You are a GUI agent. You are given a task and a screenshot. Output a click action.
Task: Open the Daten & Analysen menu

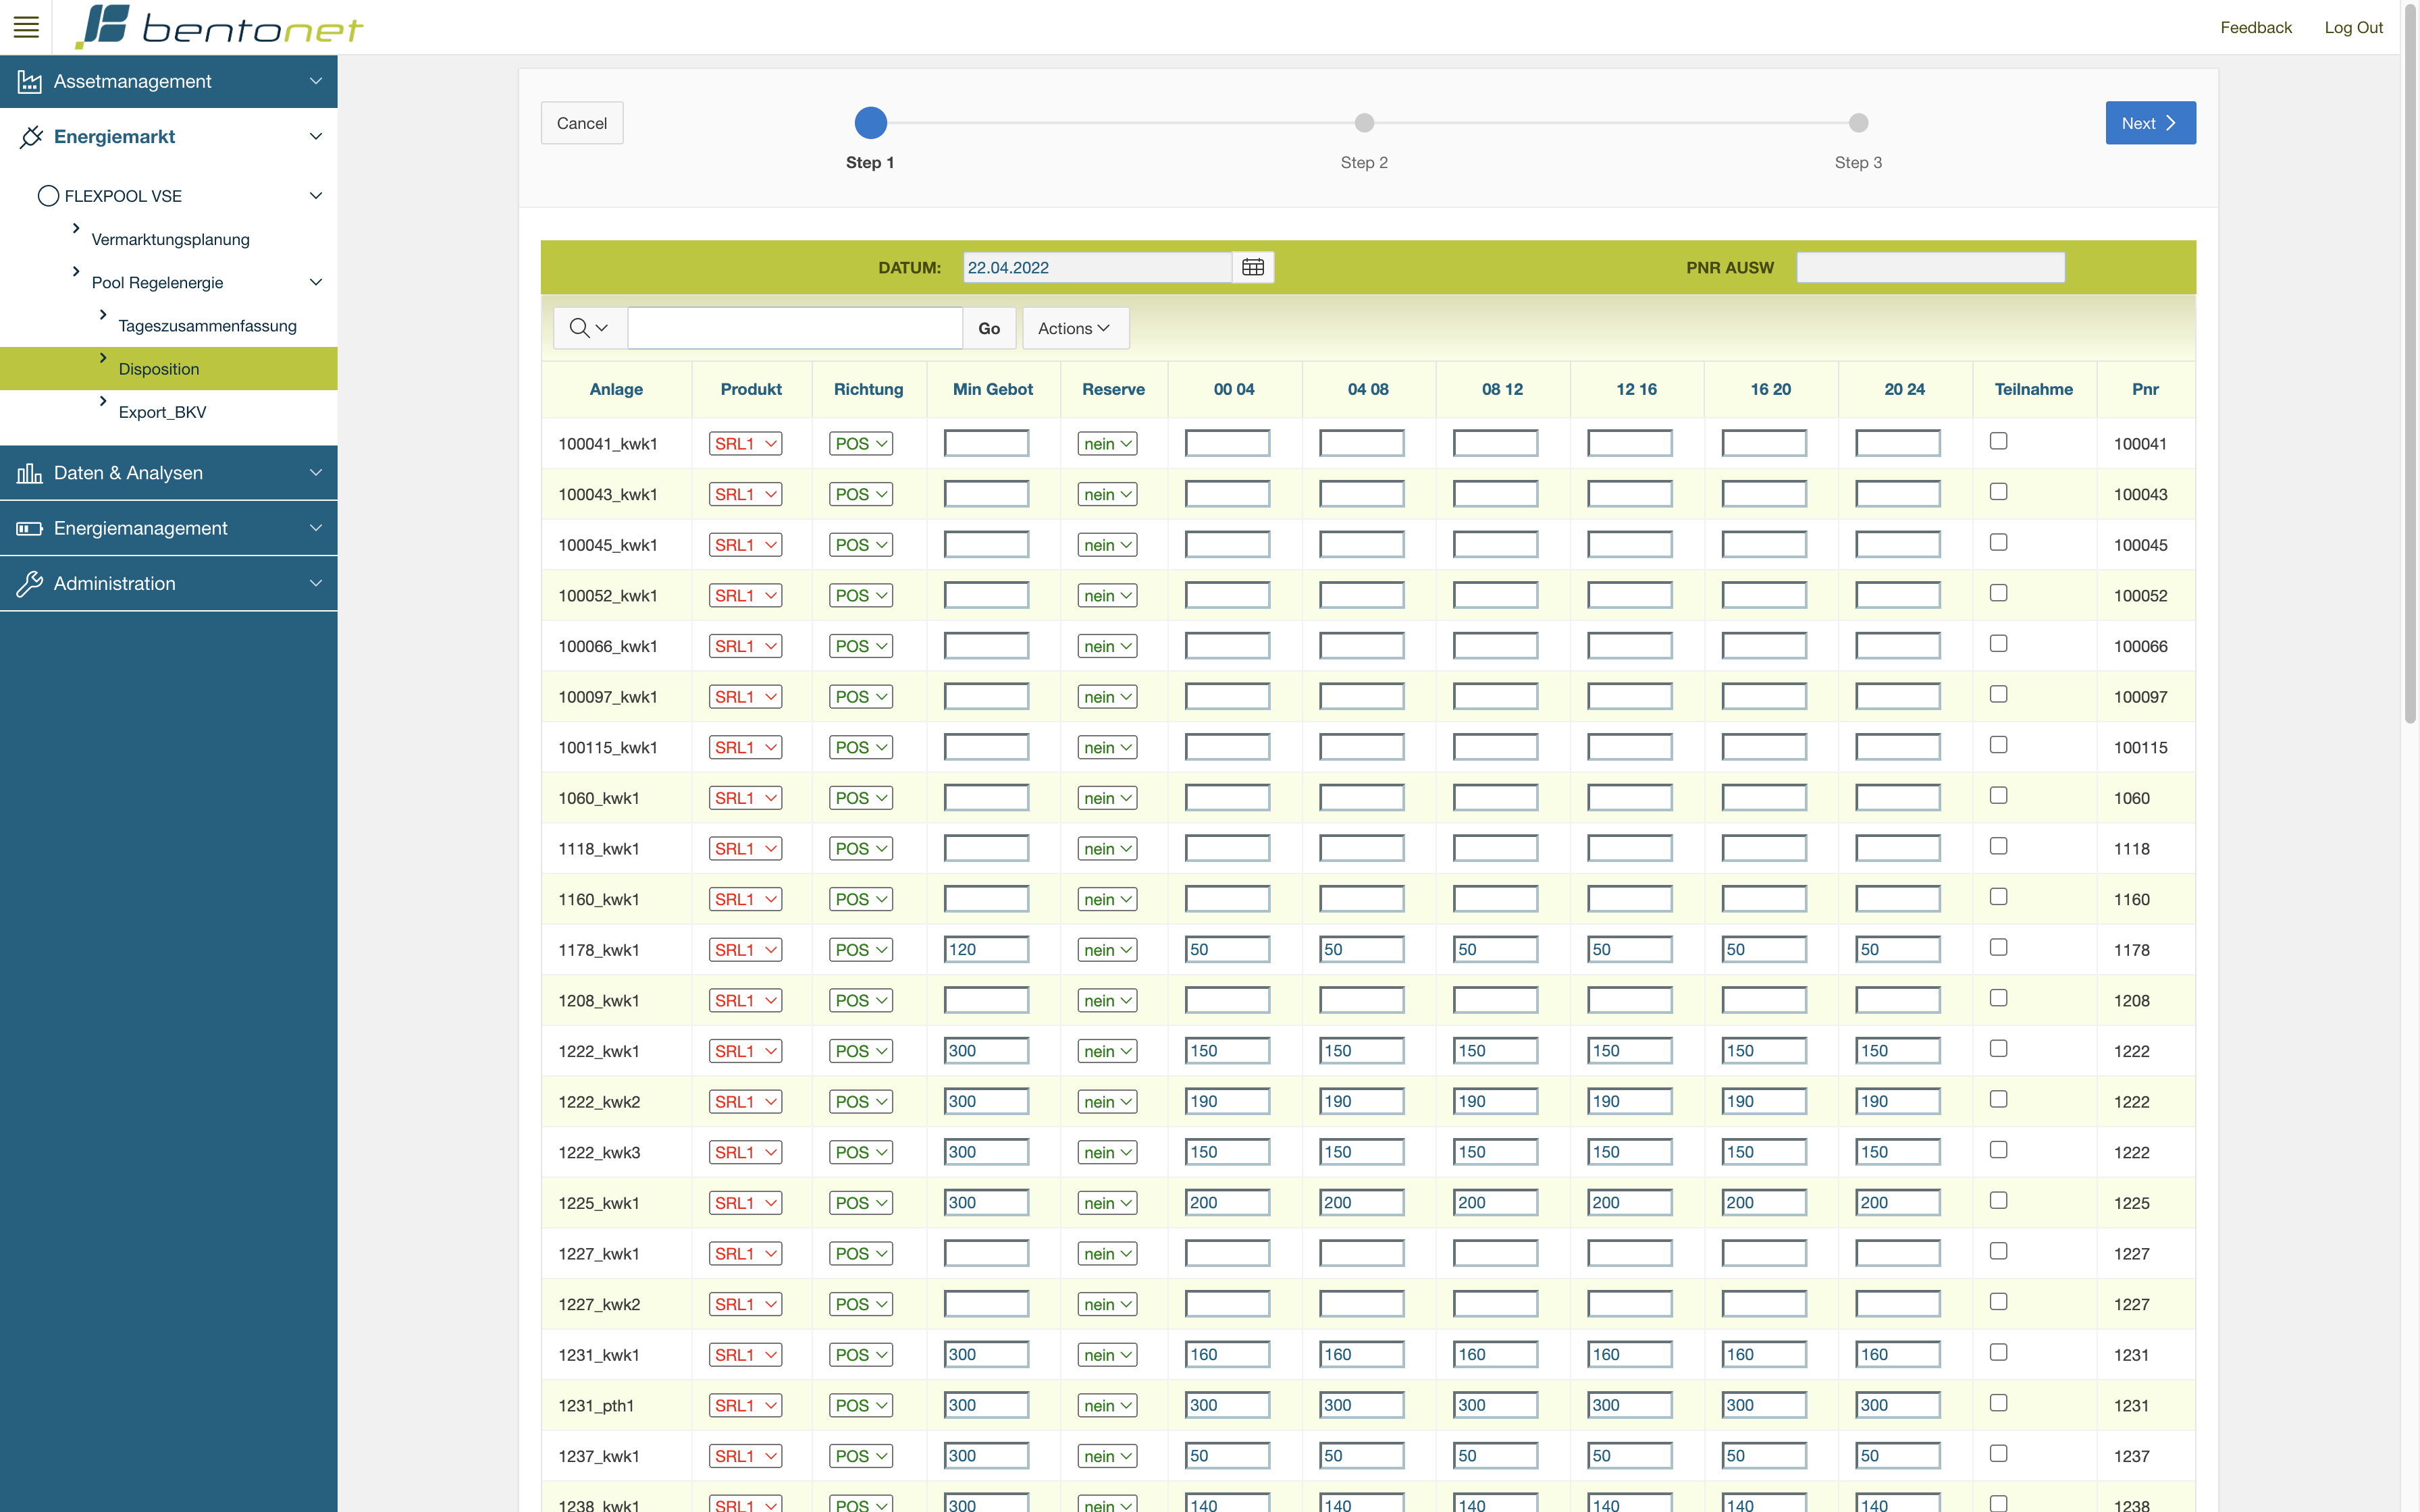click(169, 473)
